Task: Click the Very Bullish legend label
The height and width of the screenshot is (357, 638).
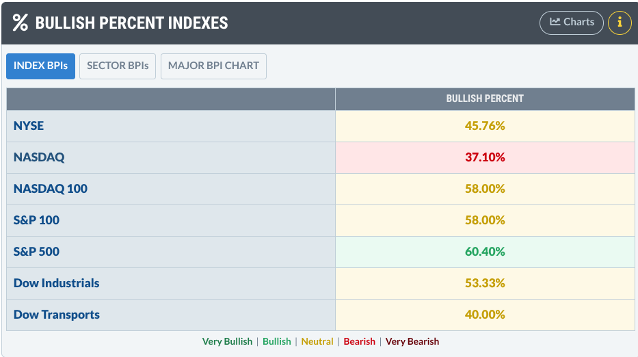Action: click(227, 341)
